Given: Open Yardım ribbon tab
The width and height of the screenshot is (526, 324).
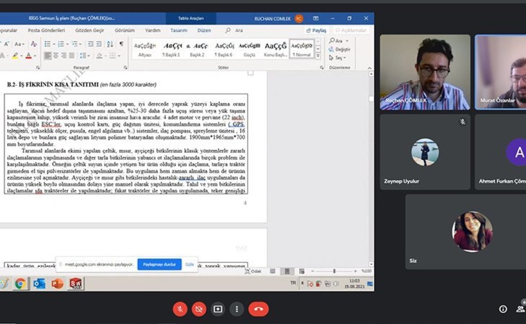Looking at the screenshot, I should click(153, 30).
